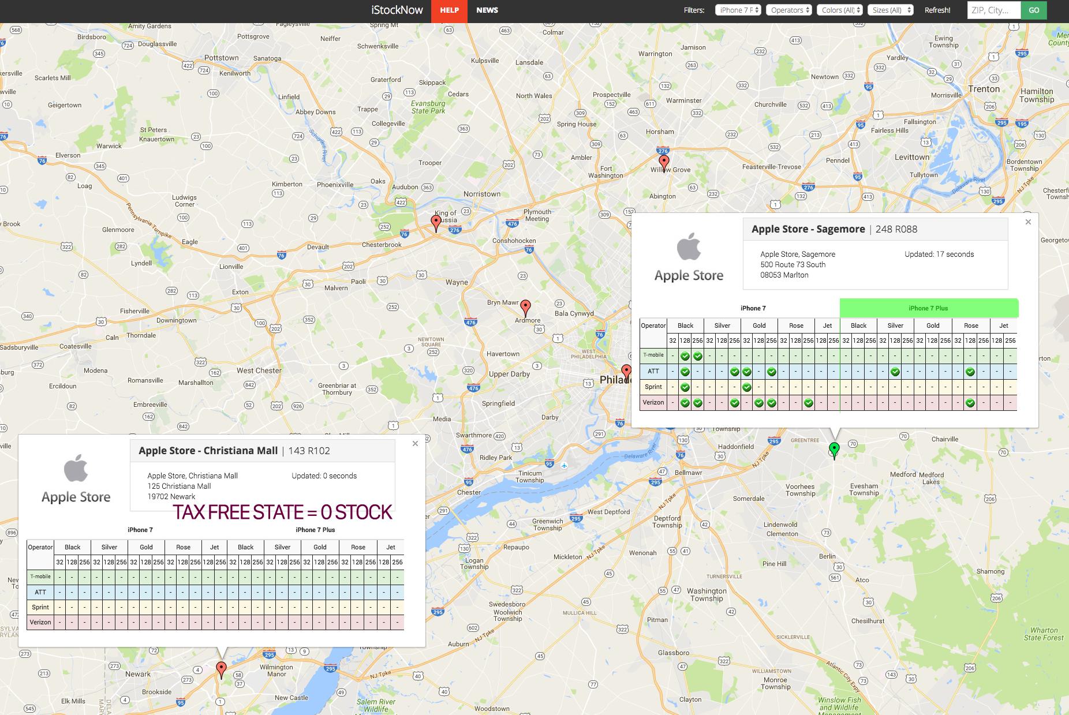Click the Norristown label on the map

482,194
